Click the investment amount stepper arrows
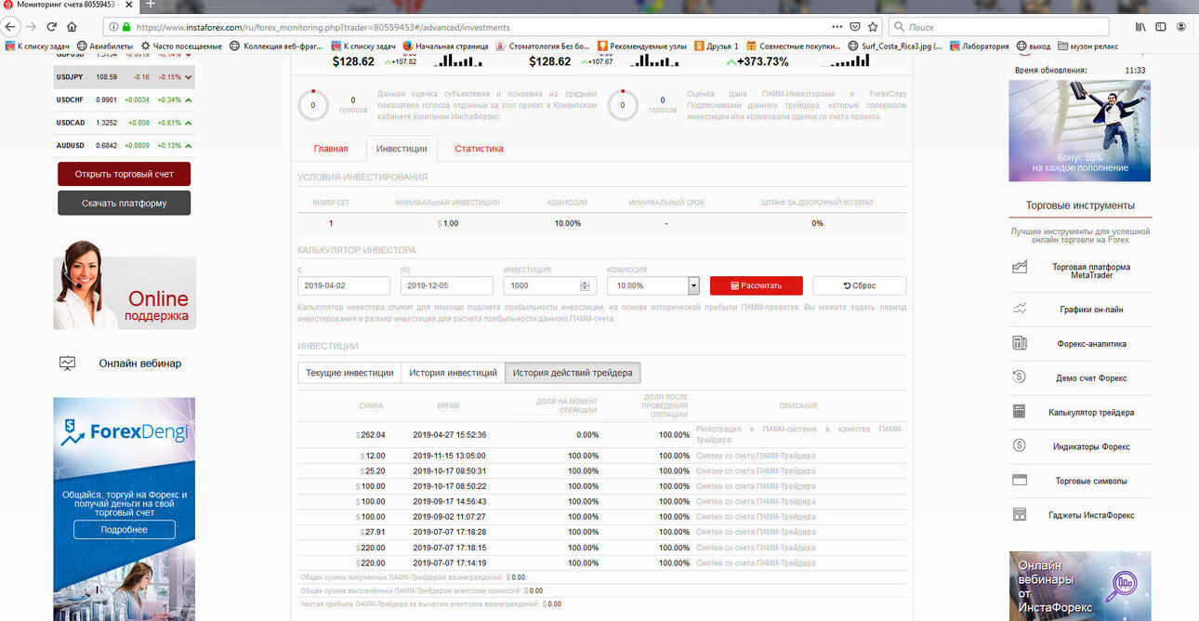The image size is (1199, 621). pos(585,285)
